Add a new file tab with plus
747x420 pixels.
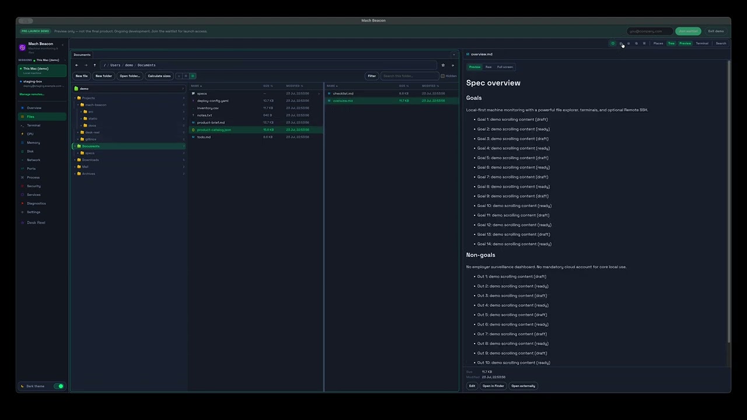(454, 55)
